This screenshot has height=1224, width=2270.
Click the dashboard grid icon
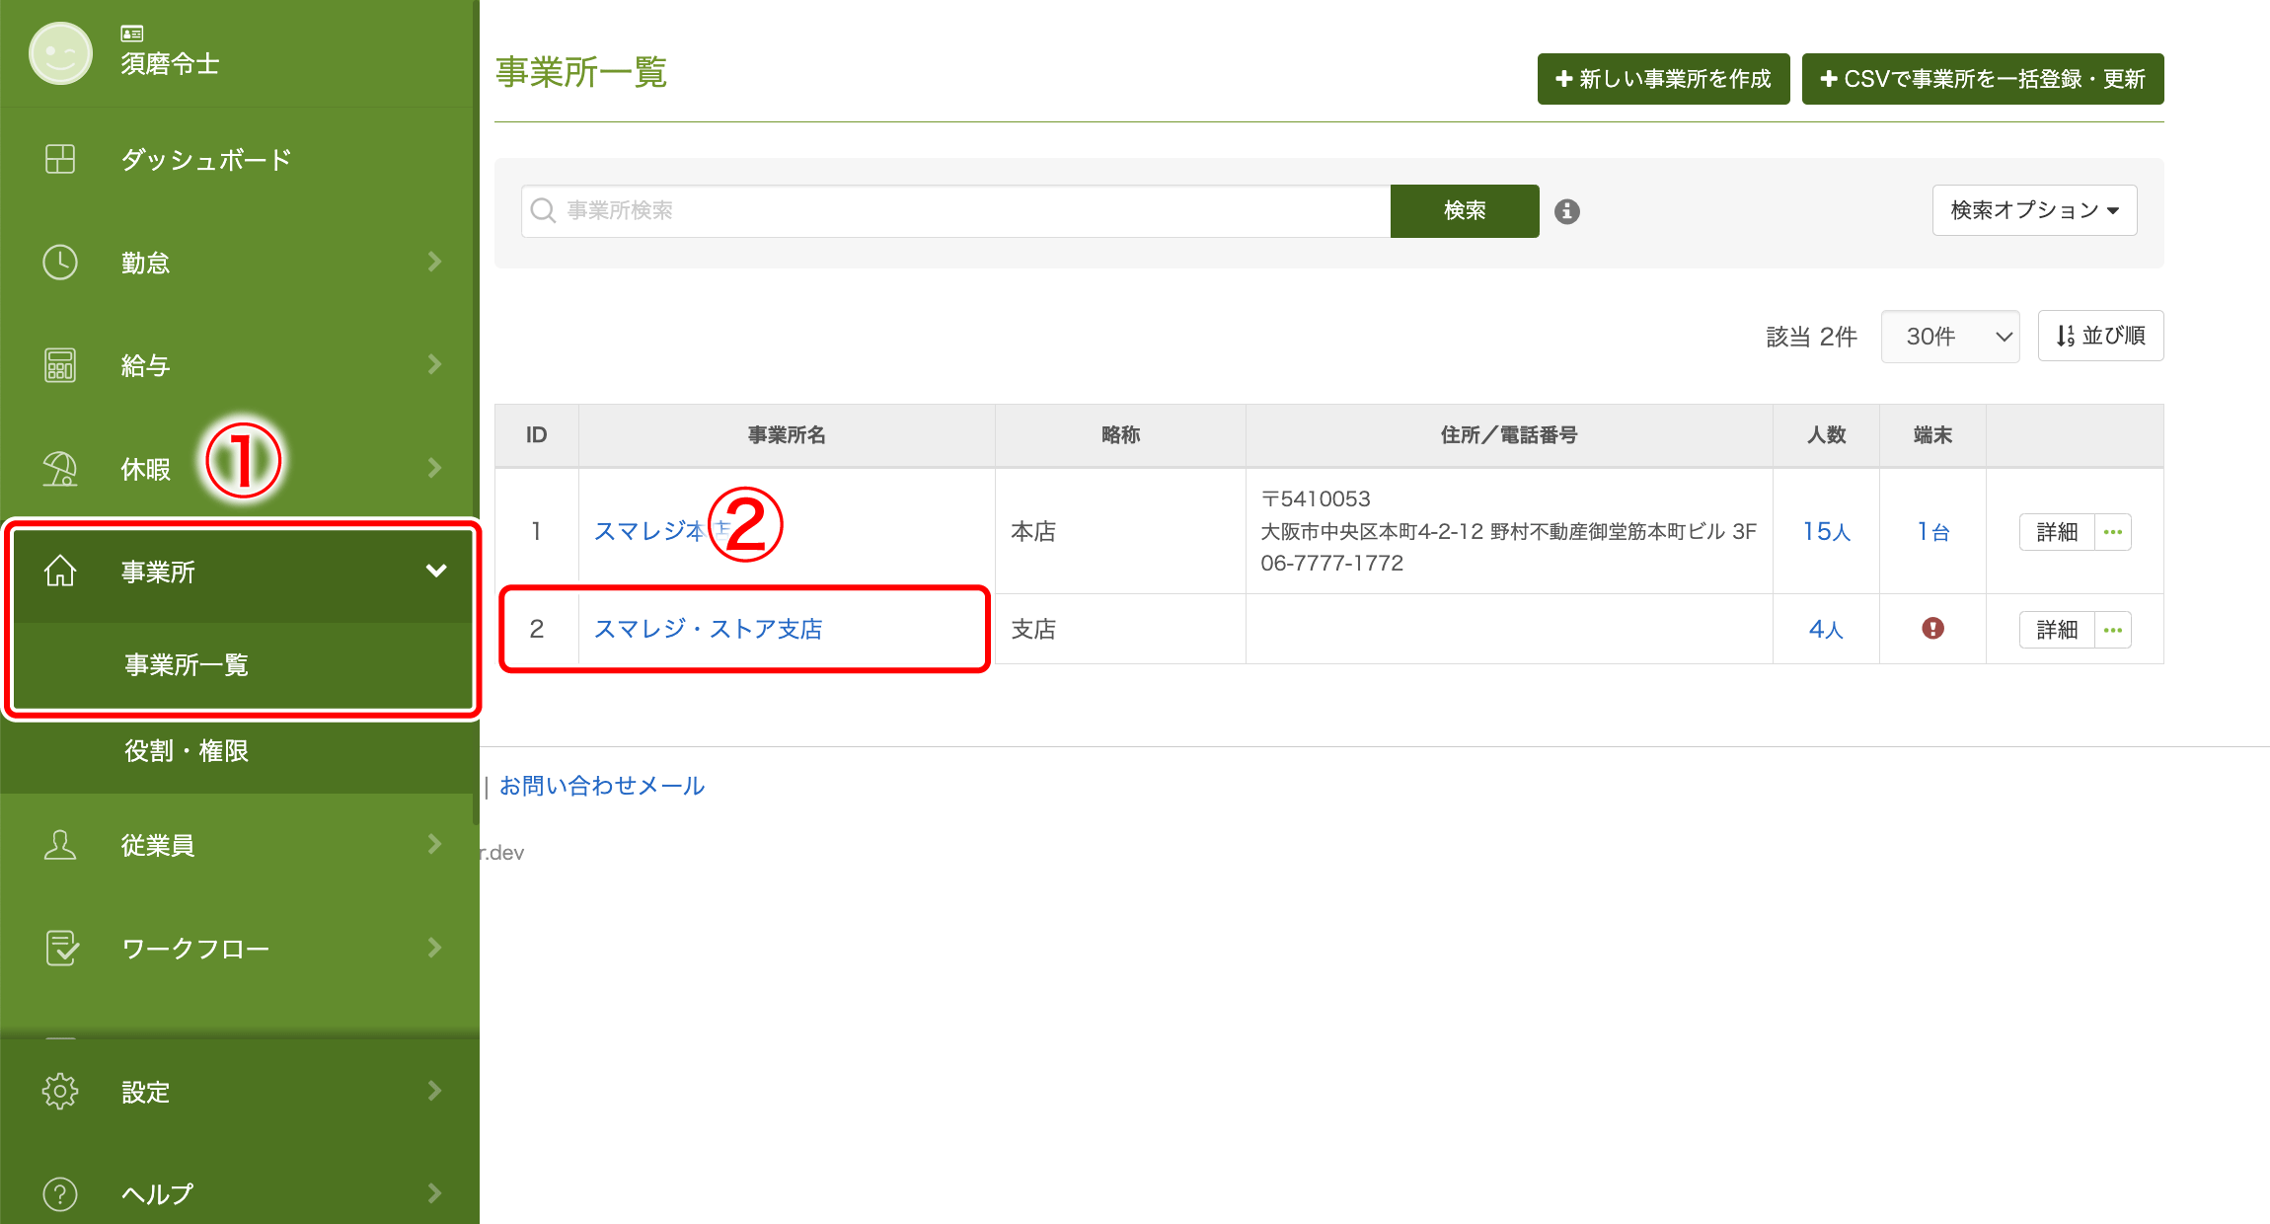tap(60, 159)
